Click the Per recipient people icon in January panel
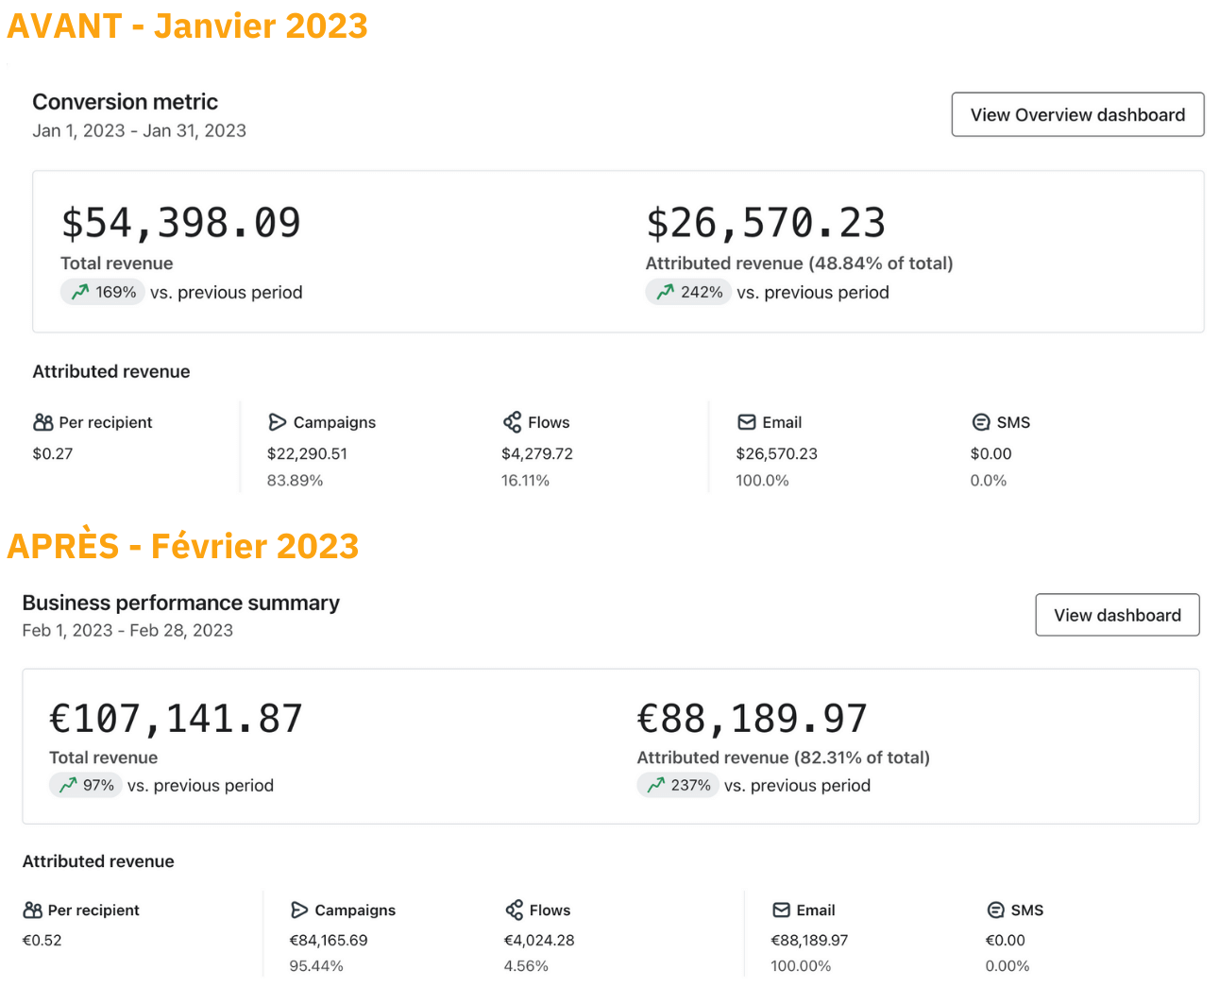The image size is (1219, 1004). 43,422
